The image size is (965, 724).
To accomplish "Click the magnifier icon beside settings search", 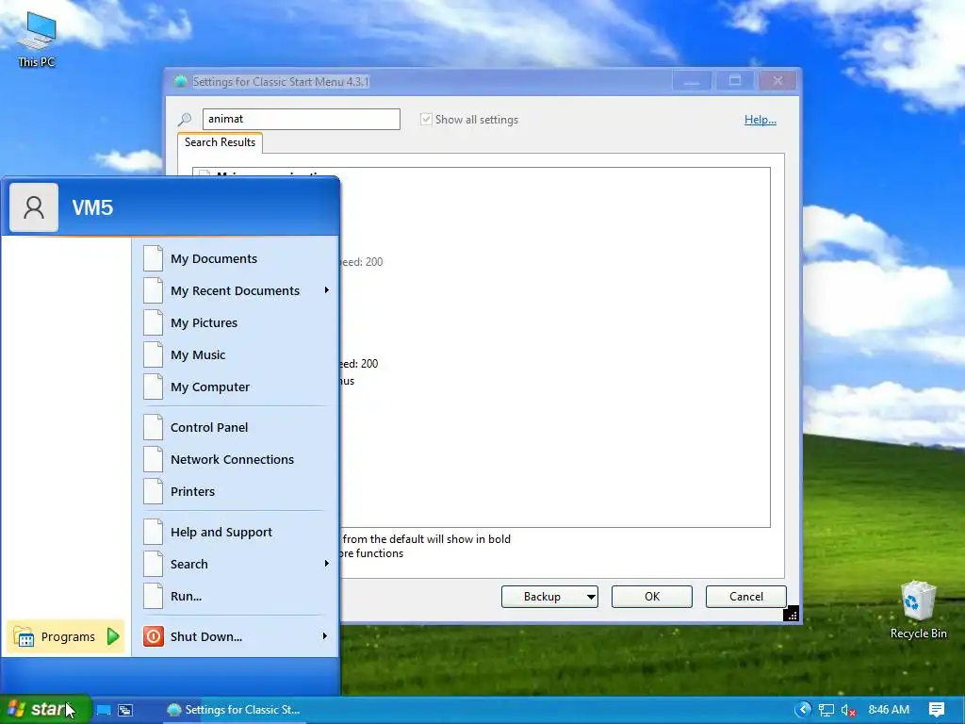I will (185, 120).
